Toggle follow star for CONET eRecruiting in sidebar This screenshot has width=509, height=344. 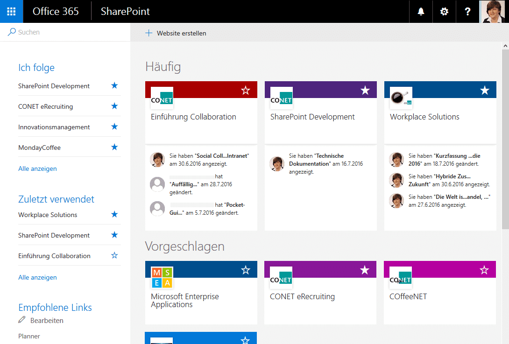click(x=114, y=106)
